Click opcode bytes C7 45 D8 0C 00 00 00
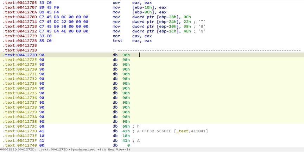This screenshot has width=304, height=152. [64, 17]
